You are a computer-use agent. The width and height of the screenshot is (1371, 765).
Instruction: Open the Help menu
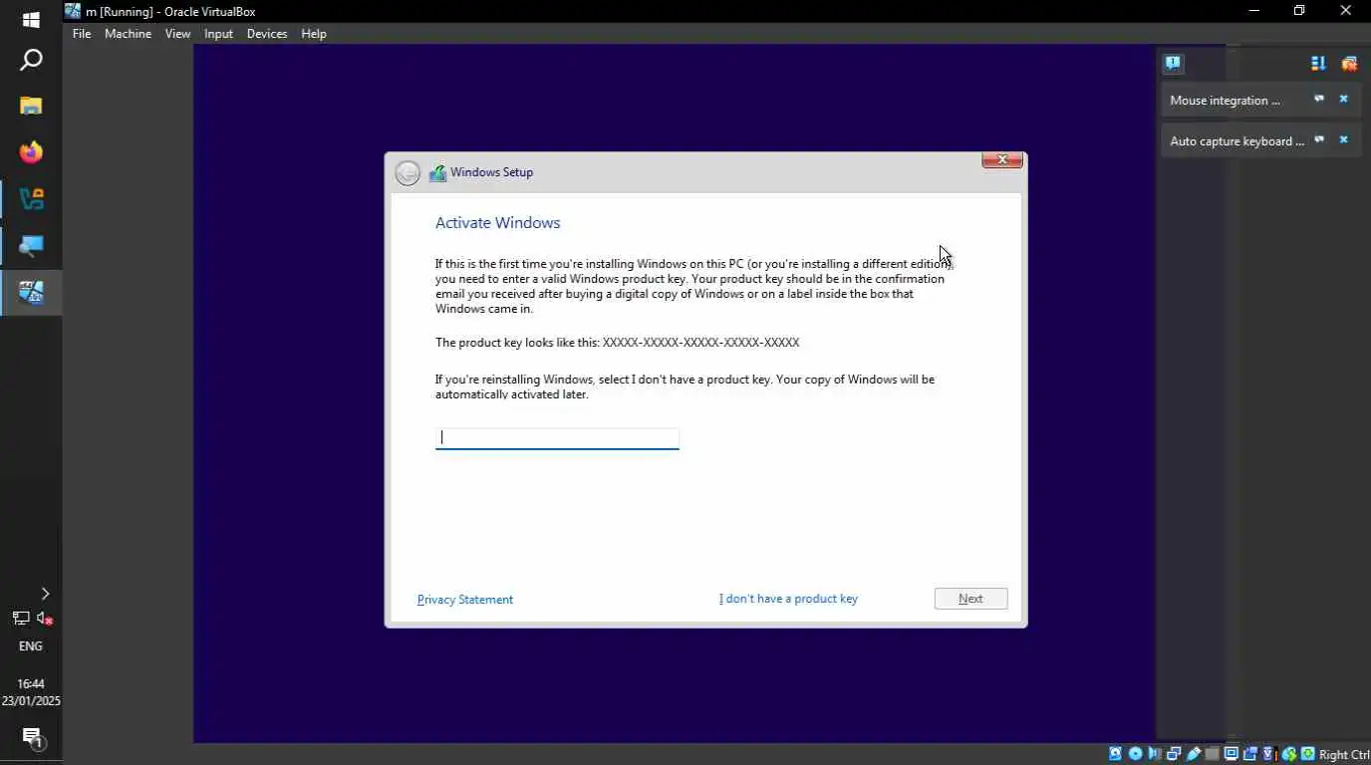tap(314, 34)
